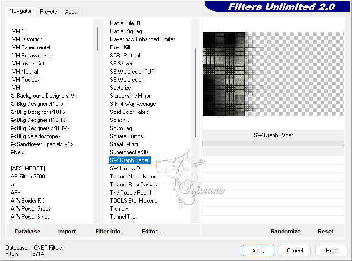
Task: Open the Editor... button
Action: point(151,231)
